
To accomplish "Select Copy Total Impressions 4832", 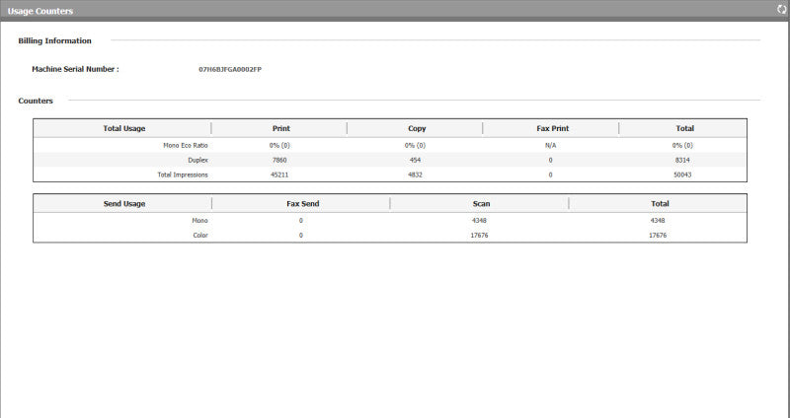I will [415, 175].
